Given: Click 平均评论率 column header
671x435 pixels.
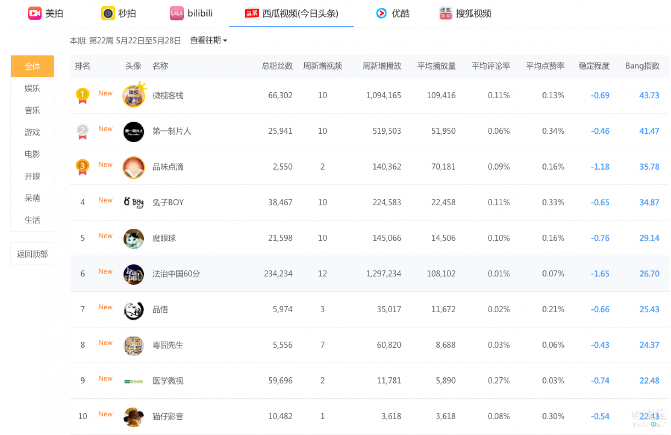Looking at the screenshot, I should pyautogui.click(x=491, y=66).
